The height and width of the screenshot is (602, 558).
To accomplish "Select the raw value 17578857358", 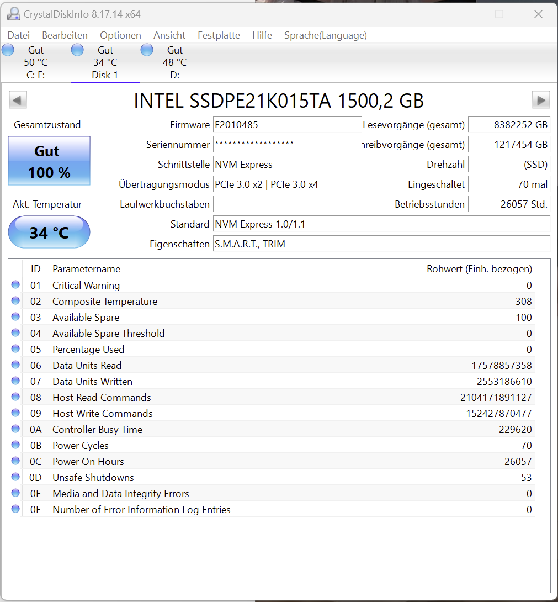I will (502, 366).
